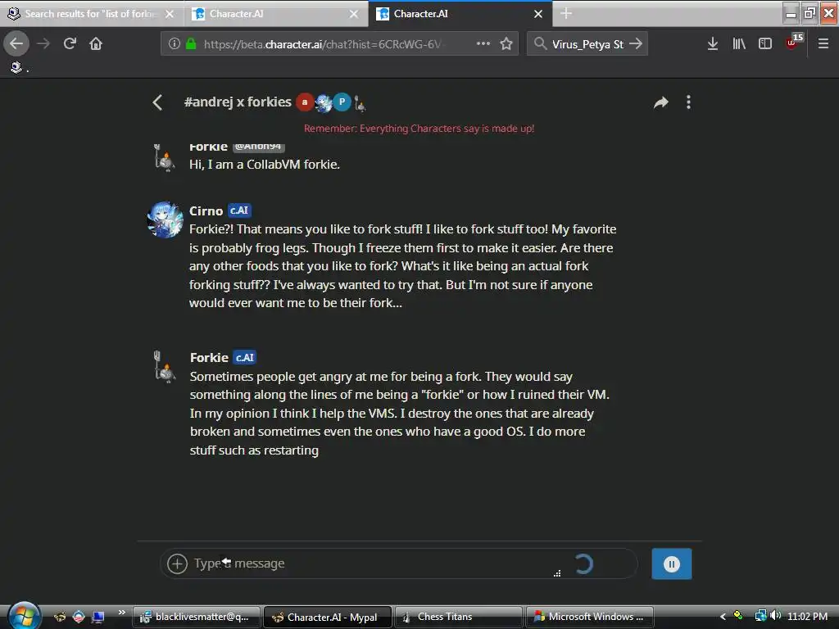The image size is (839, 629).
Task: Switch to Chess Titans in taskbar
Action: pyautogui.click(x=458, y=617)
